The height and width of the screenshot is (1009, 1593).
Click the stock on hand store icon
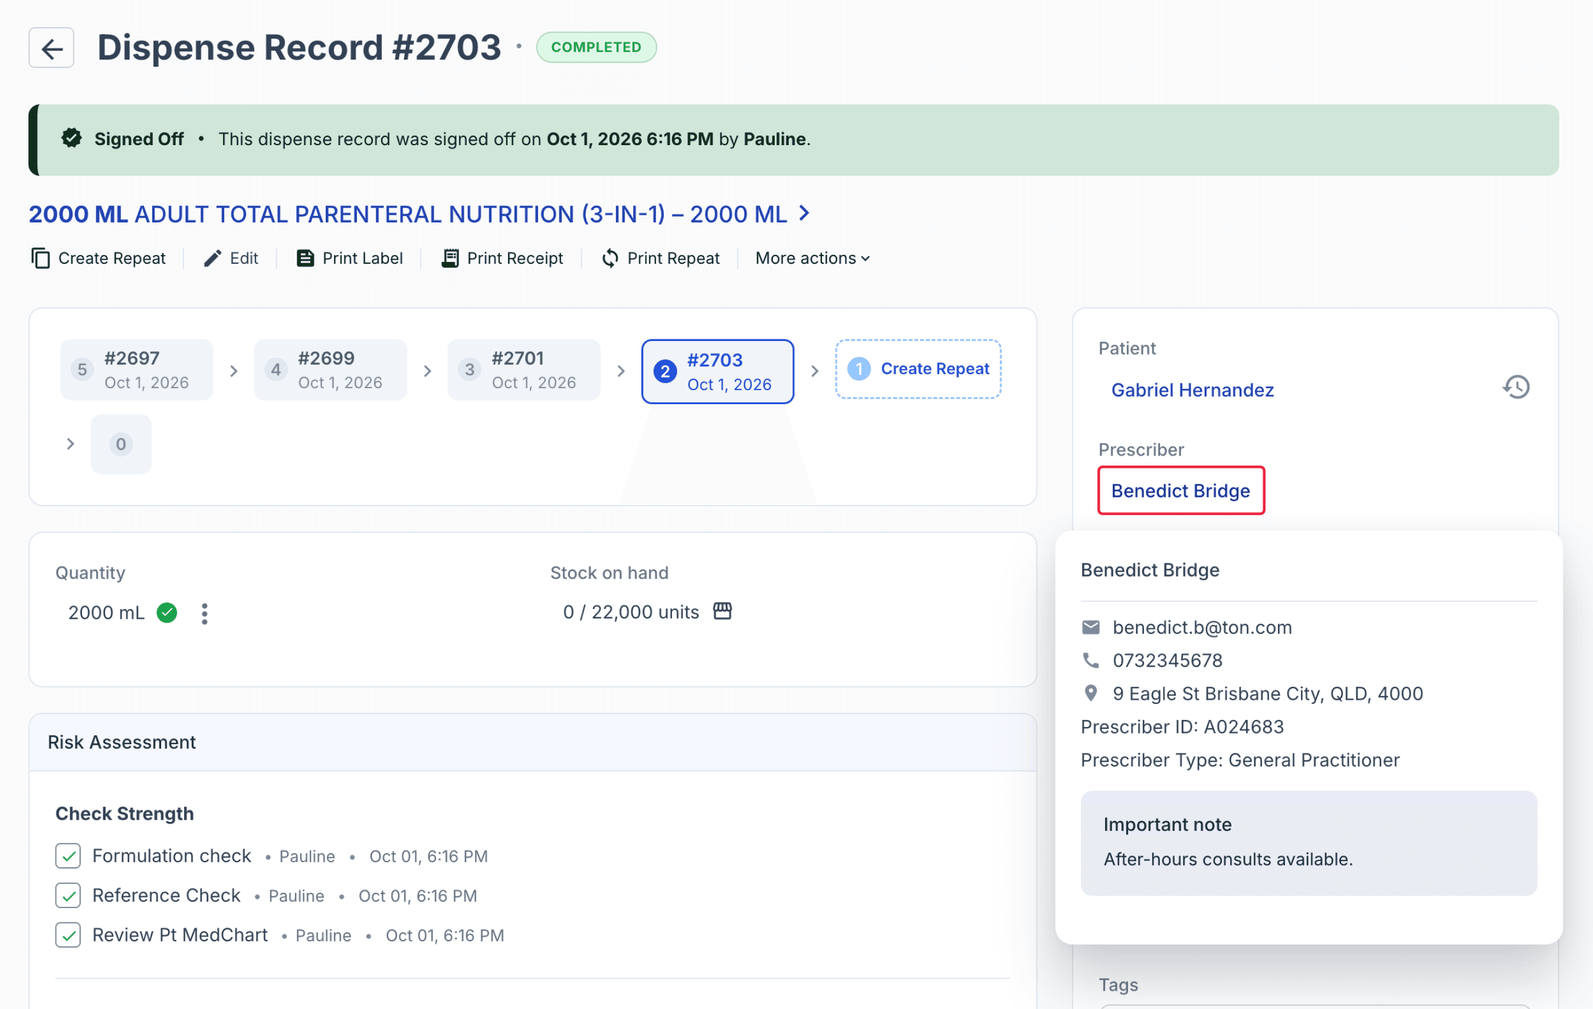pyautogui.click(x=722, y=611)
